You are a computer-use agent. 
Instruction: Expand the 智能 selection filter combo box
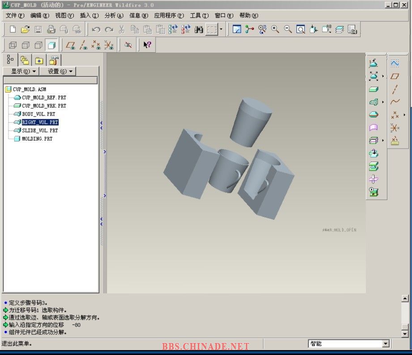pos(386,344)
